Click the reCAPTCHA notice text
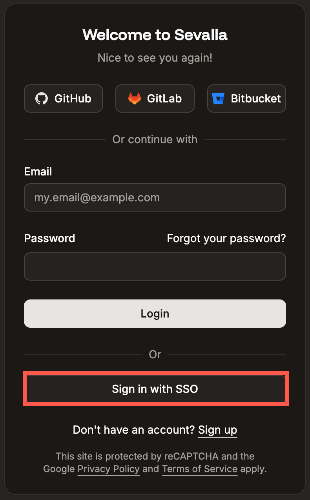The height and width of the screenshot is (500, 310). click(x=155, y=456)
